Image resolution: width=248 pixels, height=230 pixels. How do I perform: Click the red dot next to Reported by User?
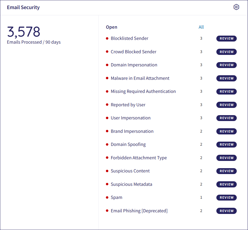tap(107, 105)
